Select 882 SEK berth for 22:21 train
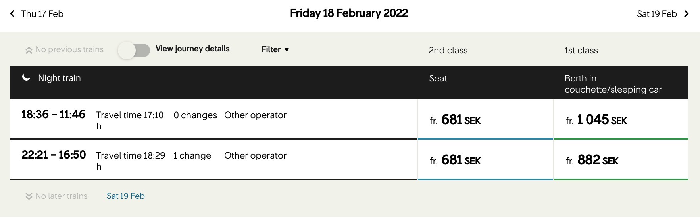The height and width of the screenshot is (219, 700). coord(621,160)
